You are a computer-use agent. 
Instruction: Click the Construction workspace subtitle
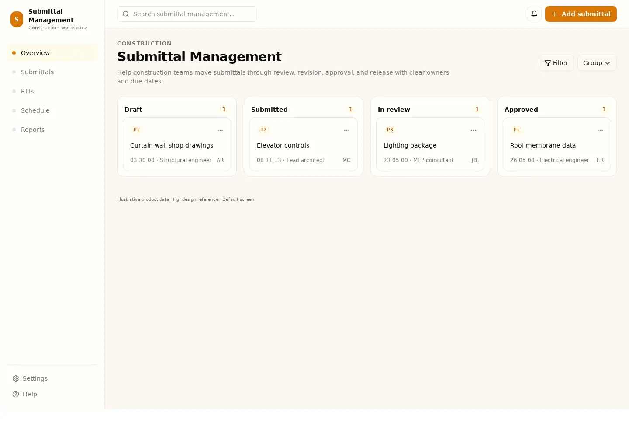(58, 28)
